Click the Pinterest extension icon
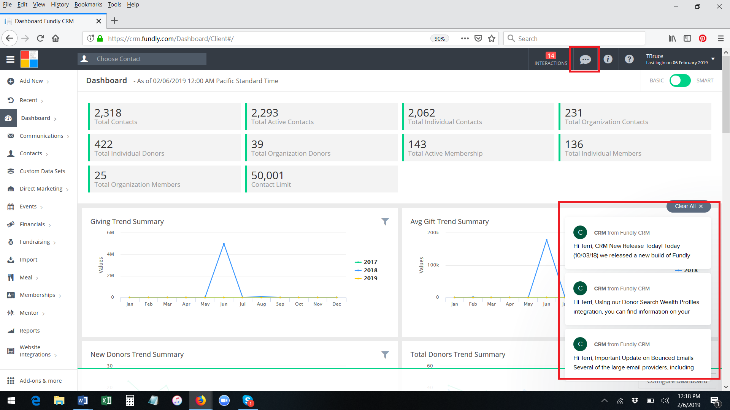 (703, 38)
